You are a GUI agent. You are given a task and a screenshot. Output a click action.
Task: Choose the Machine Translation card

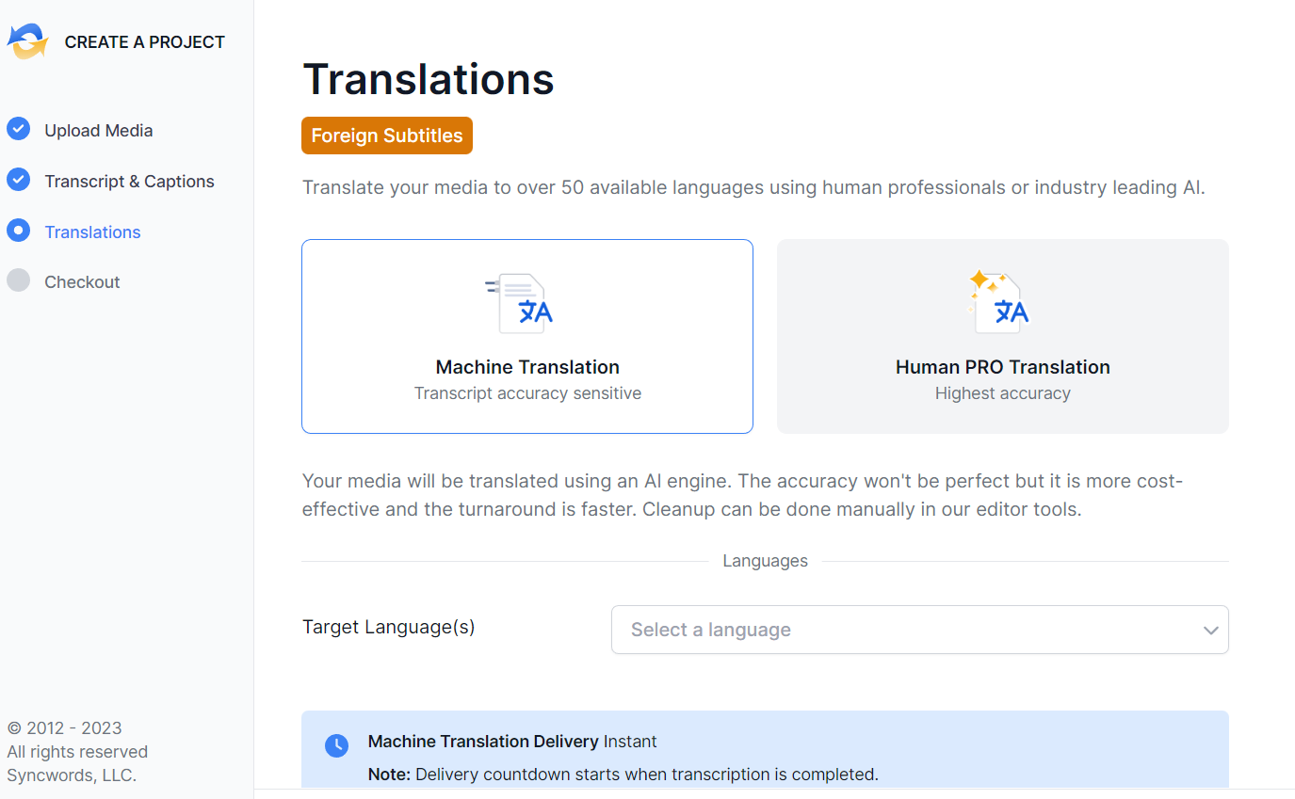point(527,336)
